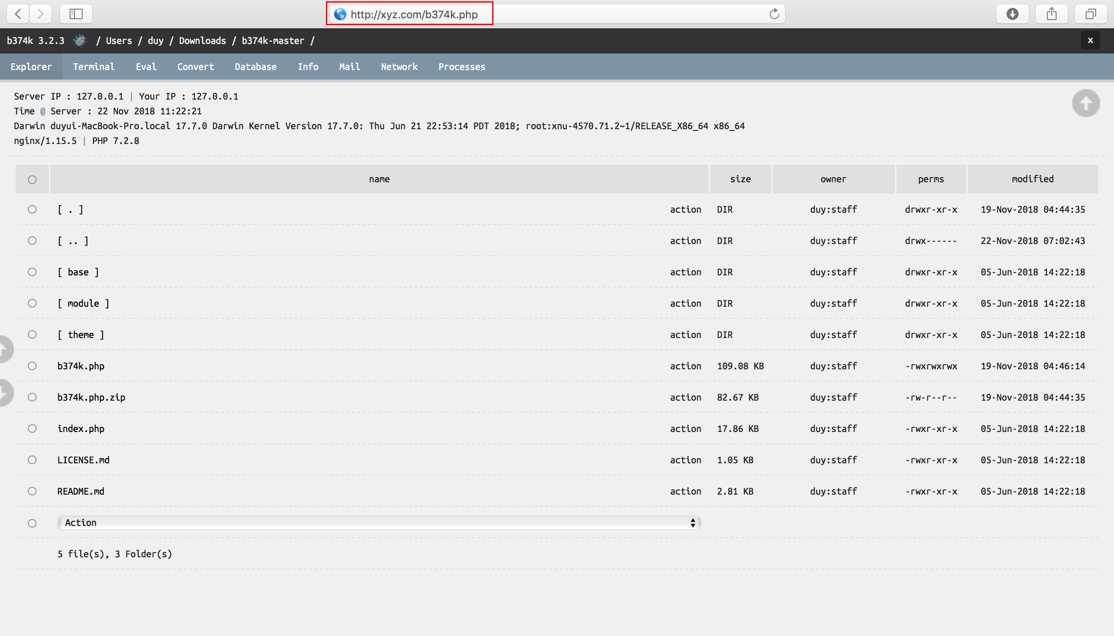Screen dimensions: 1114x636
Task: Go forward with the browser forward arrow
Action: (x=40, y=14)
